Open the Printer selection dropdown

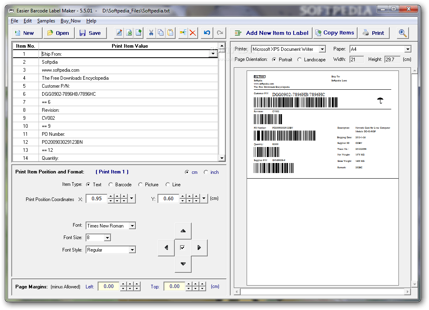point(323,49)
